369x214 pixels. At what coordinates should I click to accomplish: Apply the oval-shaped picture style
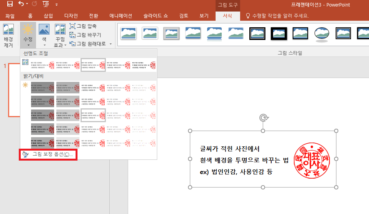tap(322, 34)
